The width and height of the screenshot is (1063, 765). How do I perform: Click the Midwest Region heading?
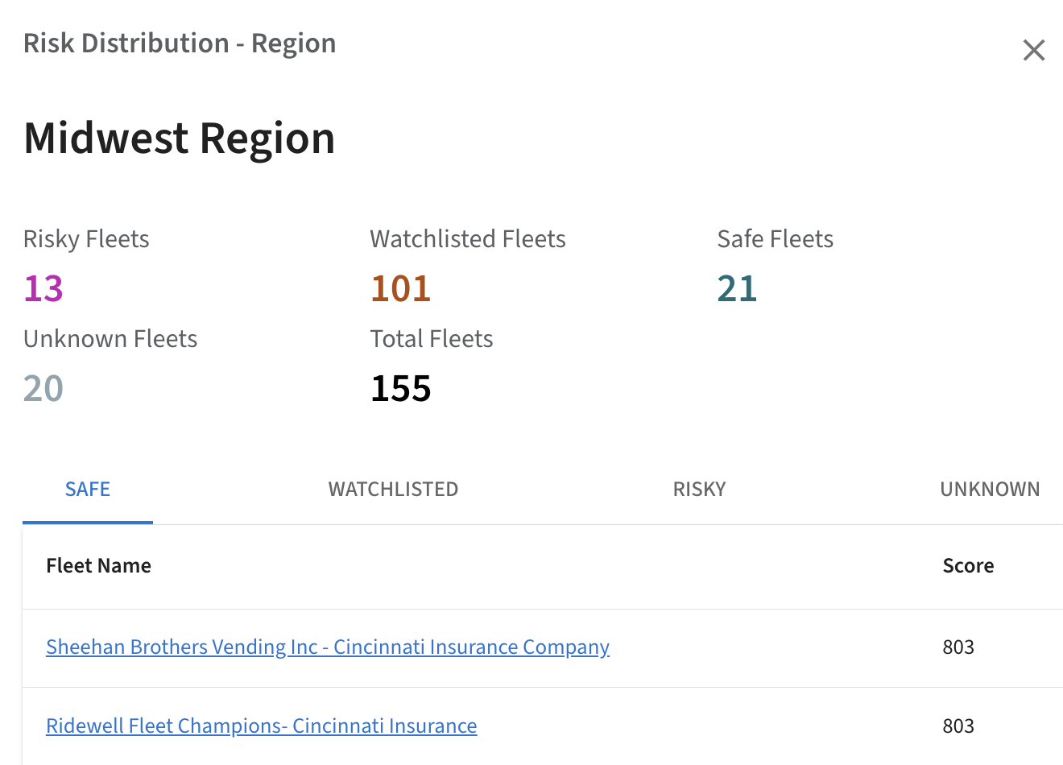pos(179,138)
